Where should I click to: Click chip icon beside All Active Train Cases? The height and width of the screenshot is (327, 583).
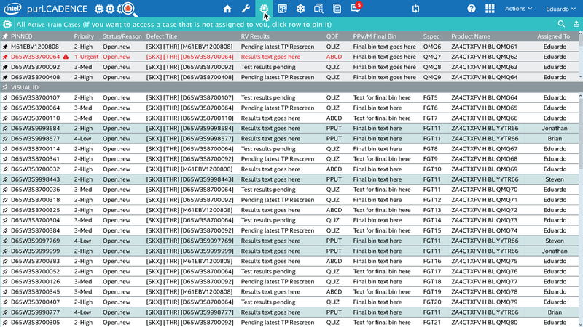click(7, 25)
